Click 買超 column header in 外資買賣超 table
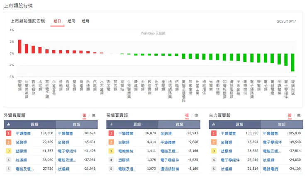 34,124
